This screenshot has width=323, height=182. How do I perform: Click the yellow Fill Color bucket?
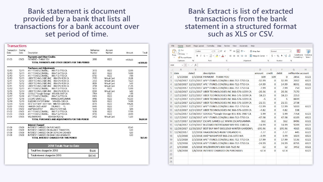pos(217,56)
